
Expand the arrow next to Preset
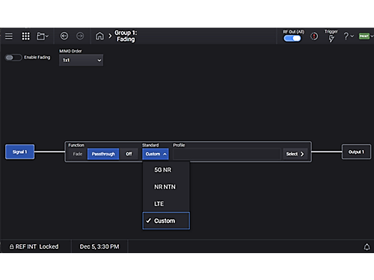[x=372, y=36]
